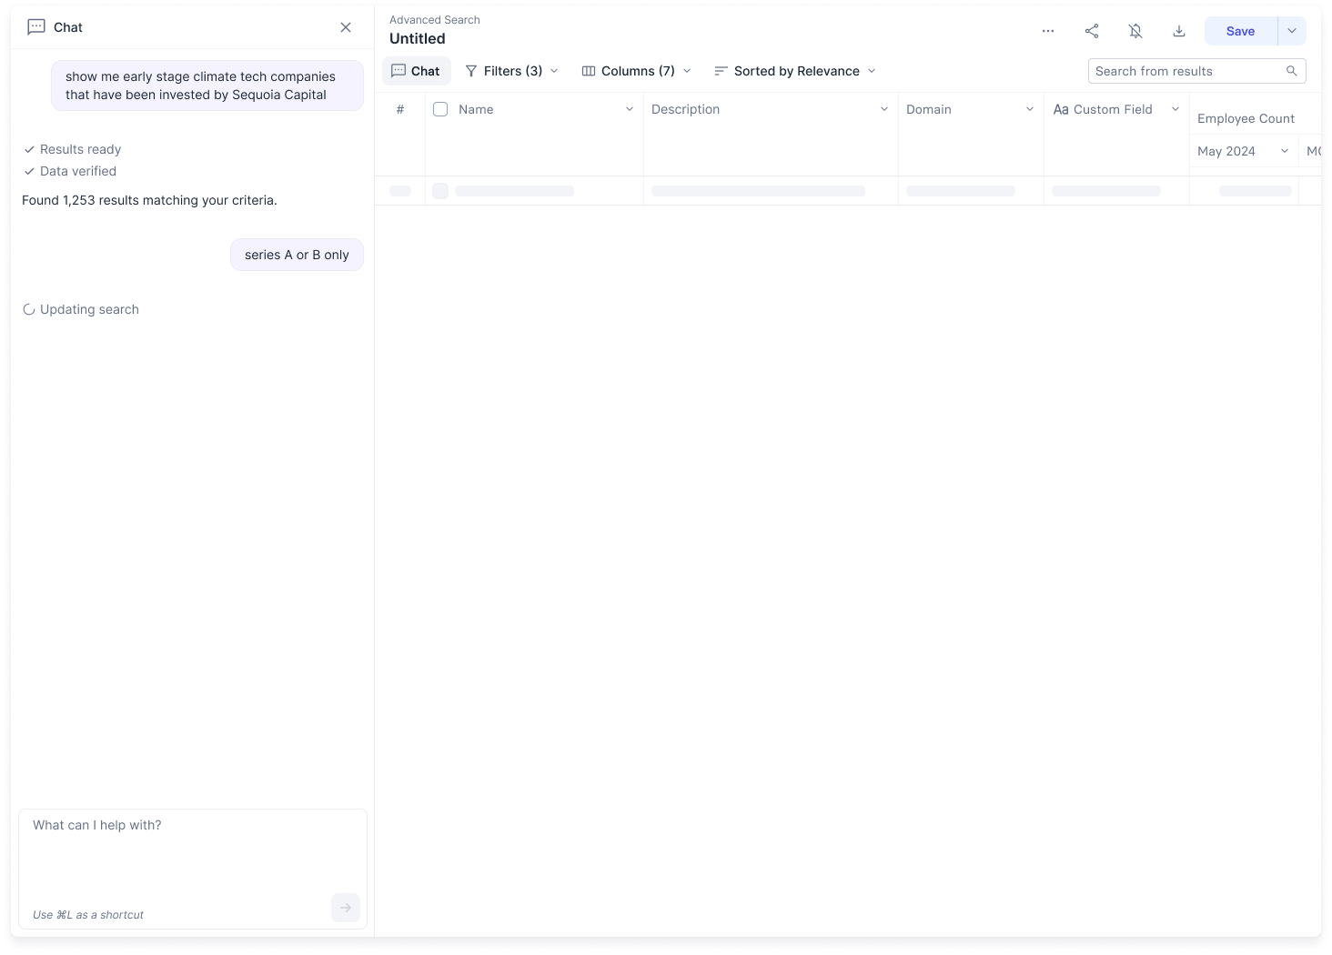Click the first climate tech companies prompt bubble
The width and height of the screenshot is (1332, 955).
pos(207,85)
